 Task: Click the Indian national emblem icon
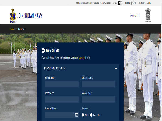[148, 15]
